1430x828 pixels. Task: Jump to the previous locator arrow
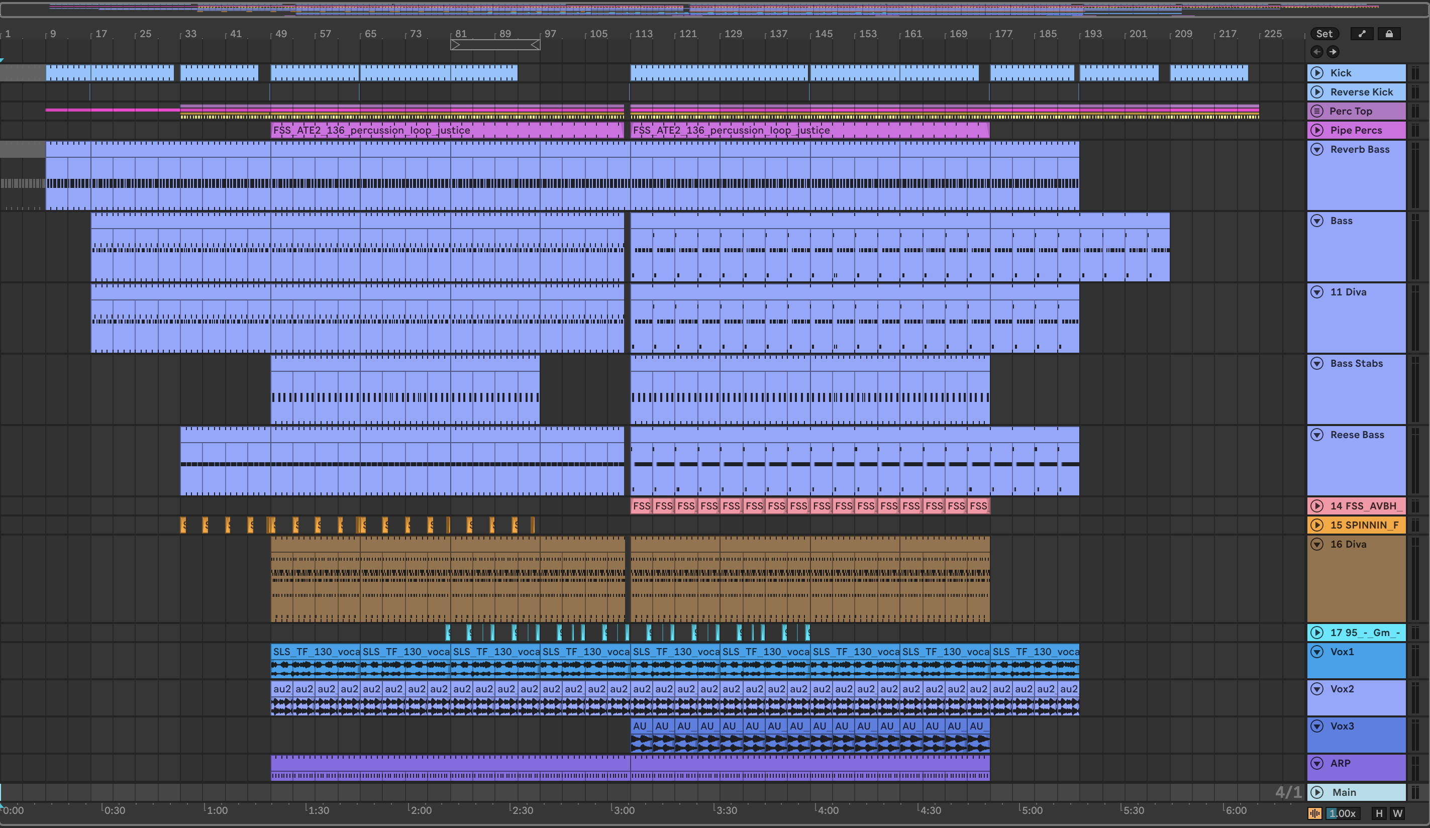(x=1316, y=52)
